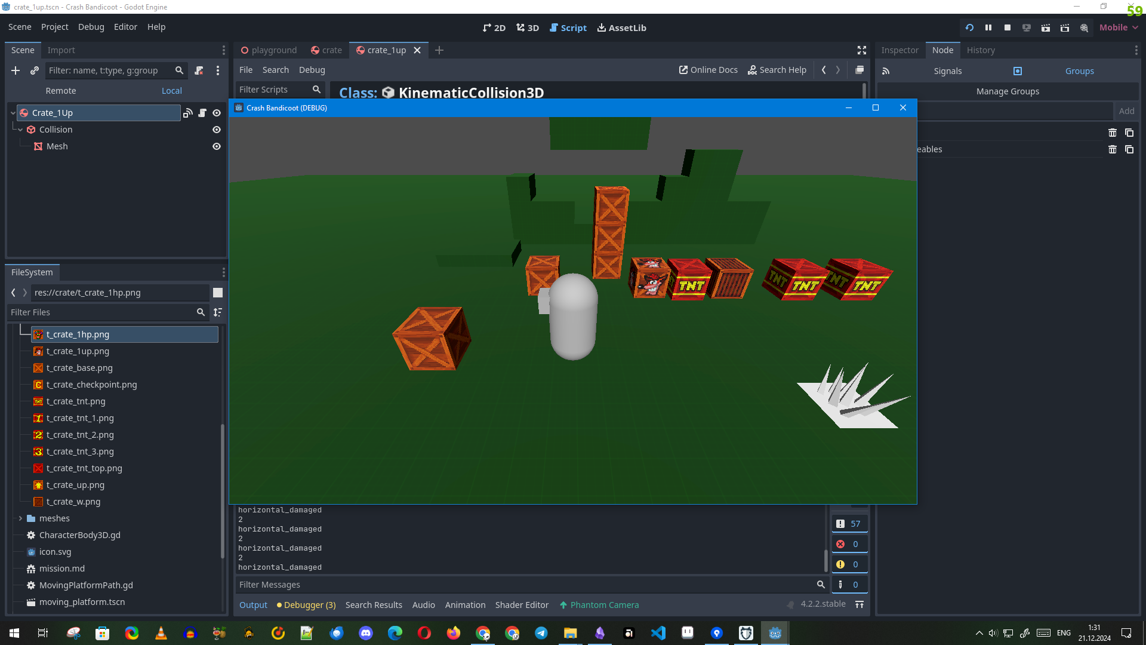Open the Debug menu in top bar

[x=91, y=27]
